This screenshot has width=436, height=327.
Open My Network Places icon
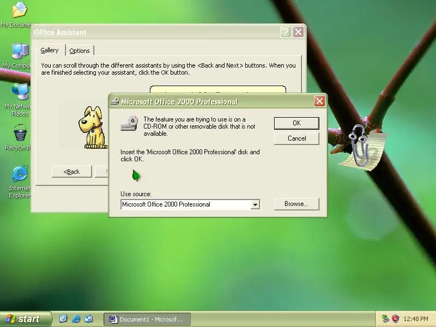(20, 91)
